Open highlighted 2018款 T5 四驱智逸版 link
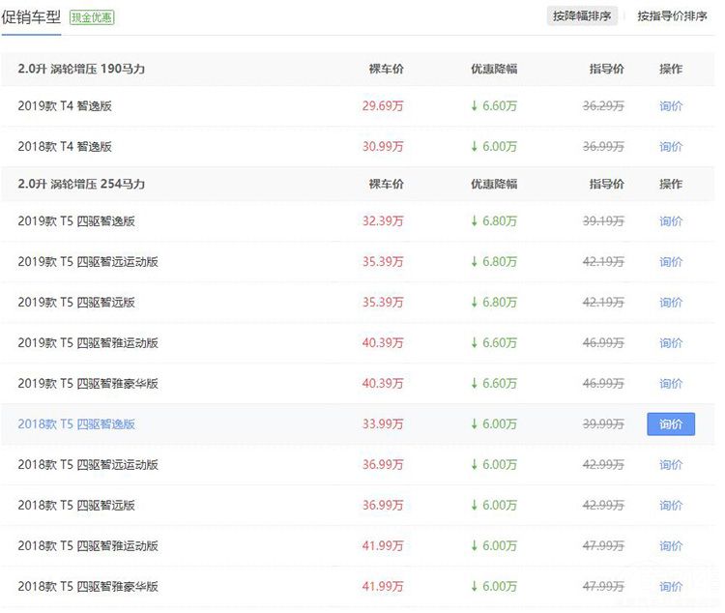Image resolution: width=725 pixels, height=613 pixels. coord(76,424)
